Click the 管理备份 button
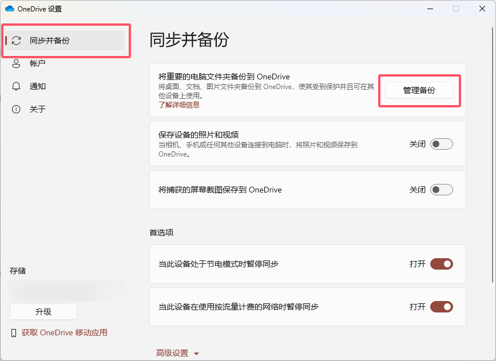This screenshot has width=496, height=361. pos(419,90)
